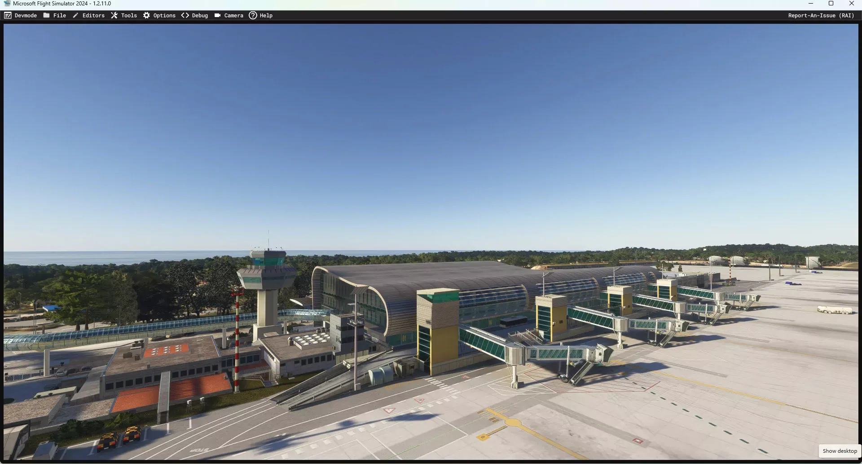The width and height of the screenshot is (862, 464).
Task: Open the Help menu text
Action: click(x=266, y=15)
